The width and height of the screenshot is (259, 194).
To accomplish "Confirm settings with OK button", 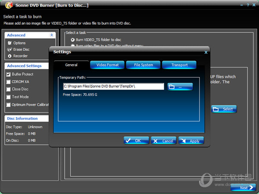I will (136, 141).
